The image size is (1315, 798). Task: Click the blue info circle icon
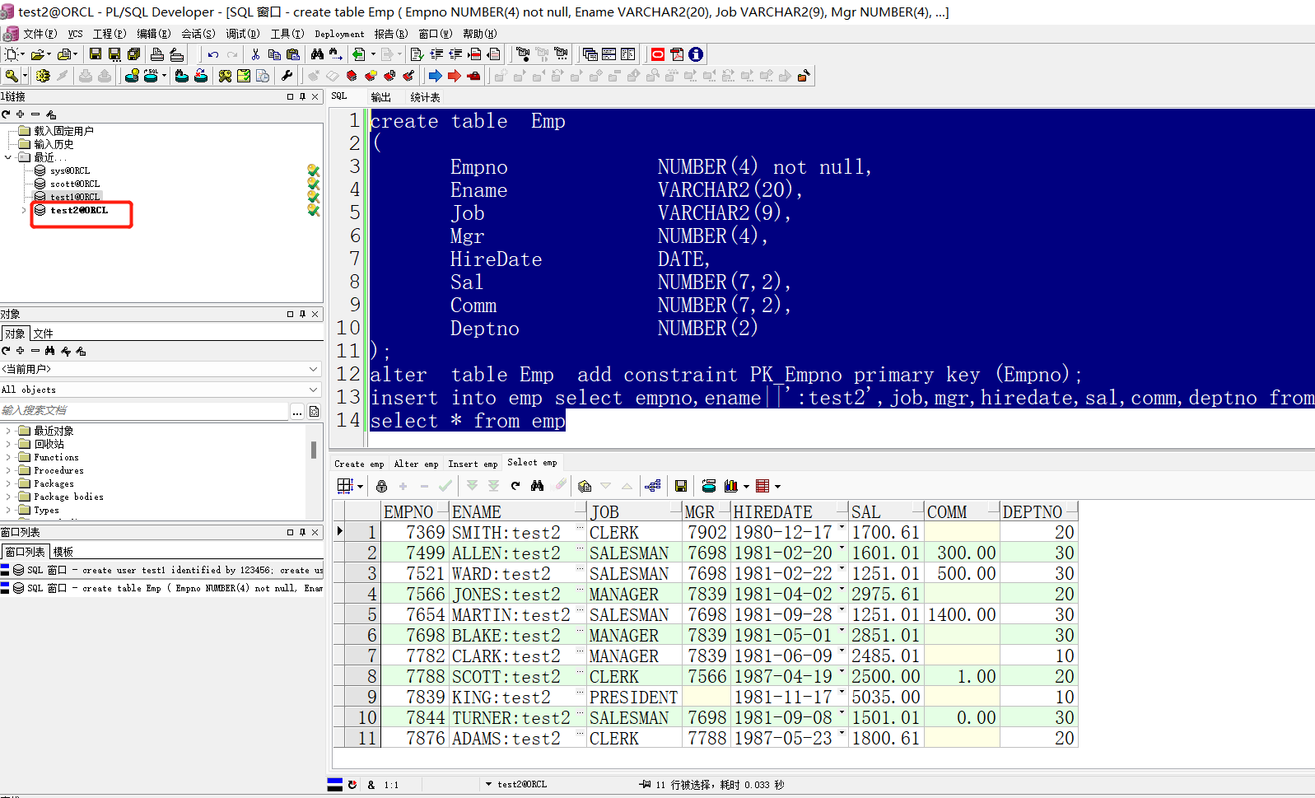coord(696,54)
